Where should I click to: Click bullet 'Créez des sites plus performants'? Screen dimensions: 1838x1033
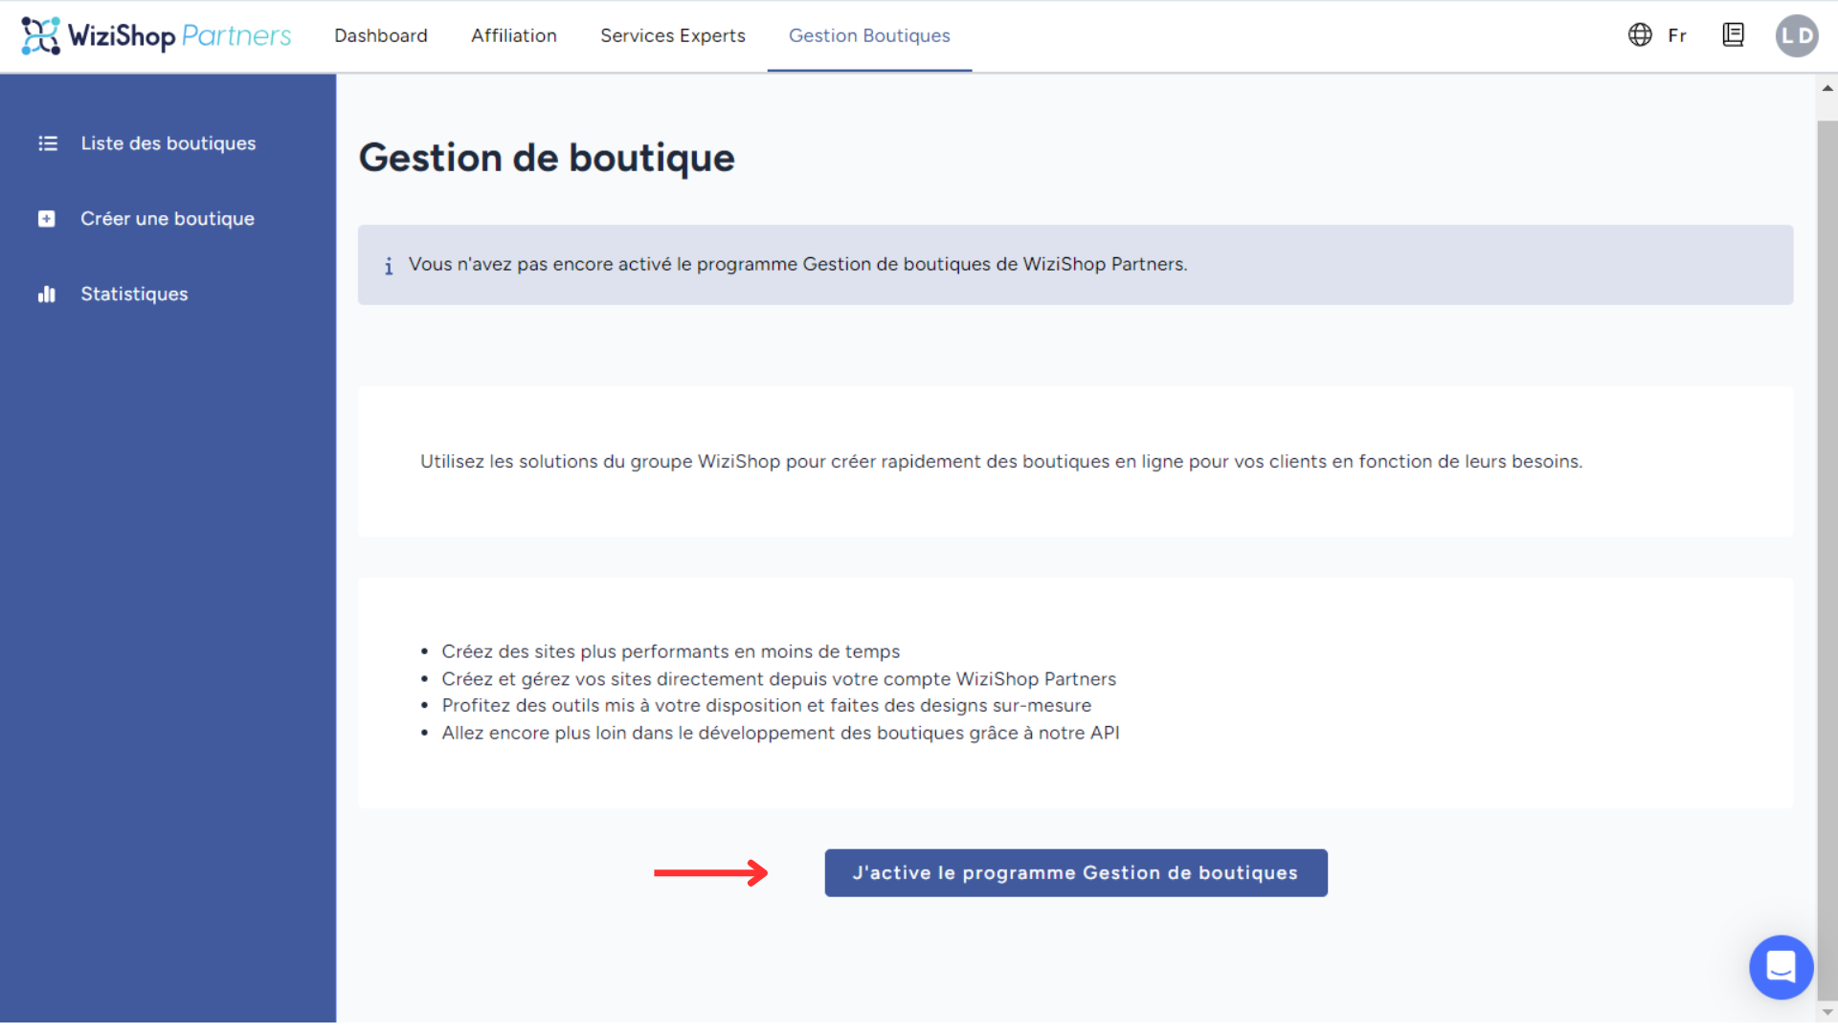[670, 651]
